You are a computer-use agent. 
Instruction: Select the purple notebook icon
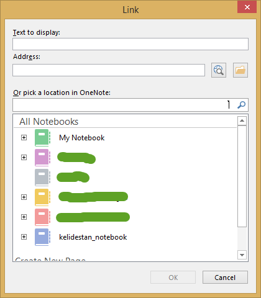tap(42, 158)
